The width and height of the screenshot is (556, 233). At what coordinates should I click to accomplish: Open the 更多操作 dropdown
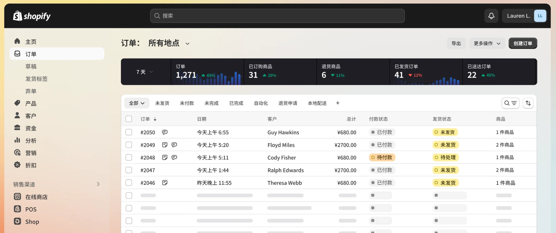pyautogui.click(x=487, y=43)
